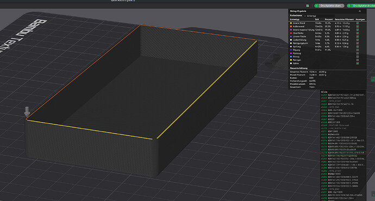Collapse the Slicing-Ergebnis panel with the chevron
This screenshot has width=375, height=201.
(x=359, y=11)
